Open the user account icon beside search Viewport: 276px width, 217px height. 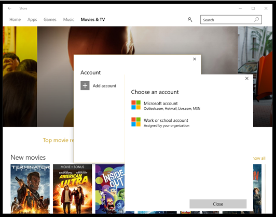point(190,19)
